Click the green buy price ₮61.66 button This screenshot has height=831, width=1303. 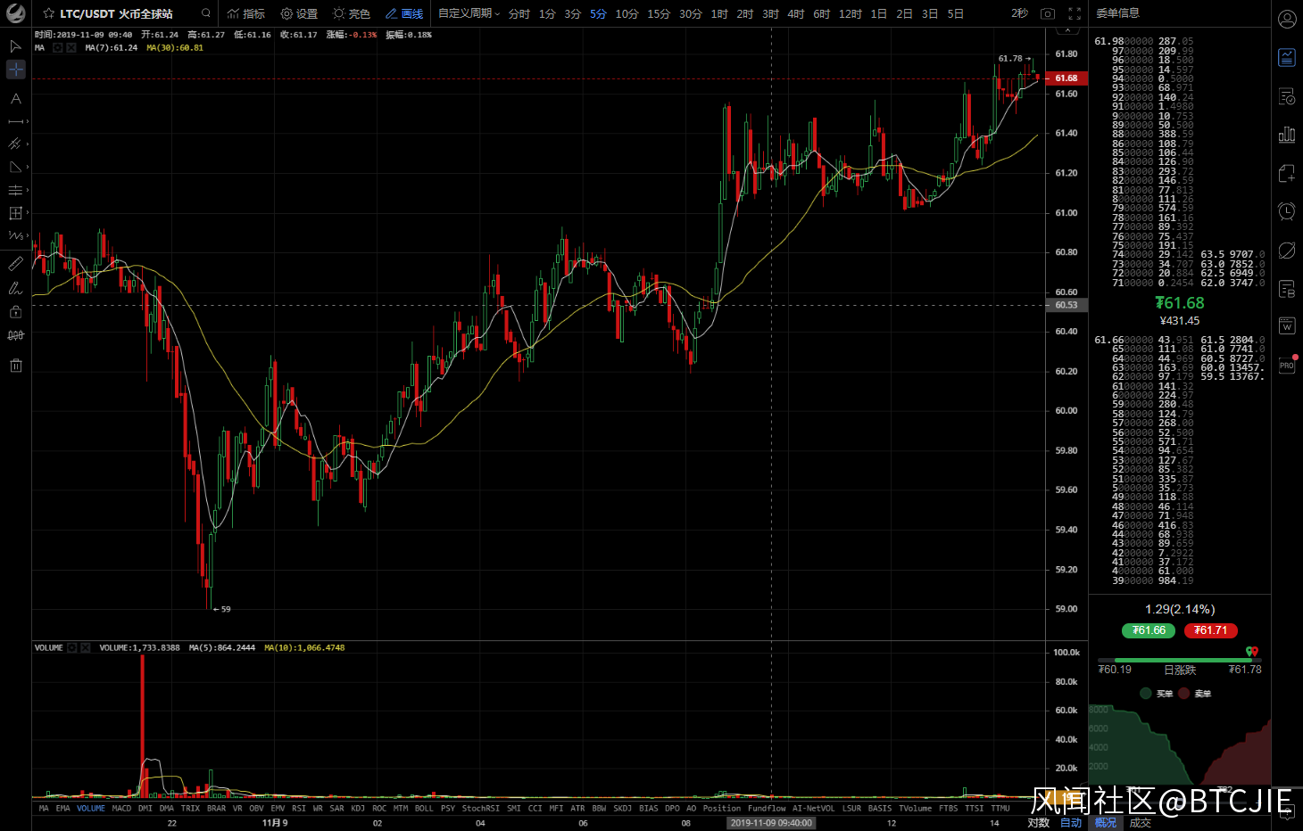click(1149, 630)
